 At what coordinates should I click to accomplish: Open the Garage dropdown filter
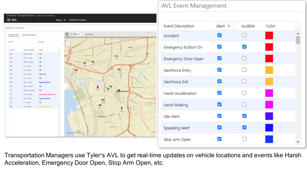click(x=50, y=44)
